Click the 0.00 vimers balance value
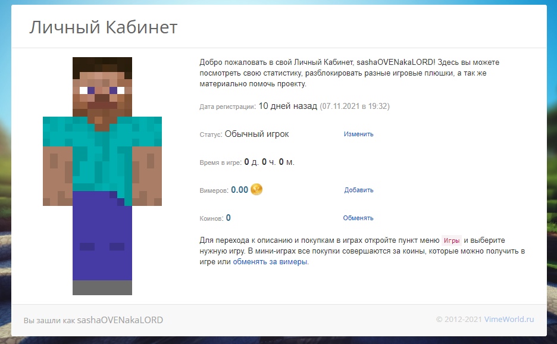The image size is (557, 344). [x=239, y=190]
